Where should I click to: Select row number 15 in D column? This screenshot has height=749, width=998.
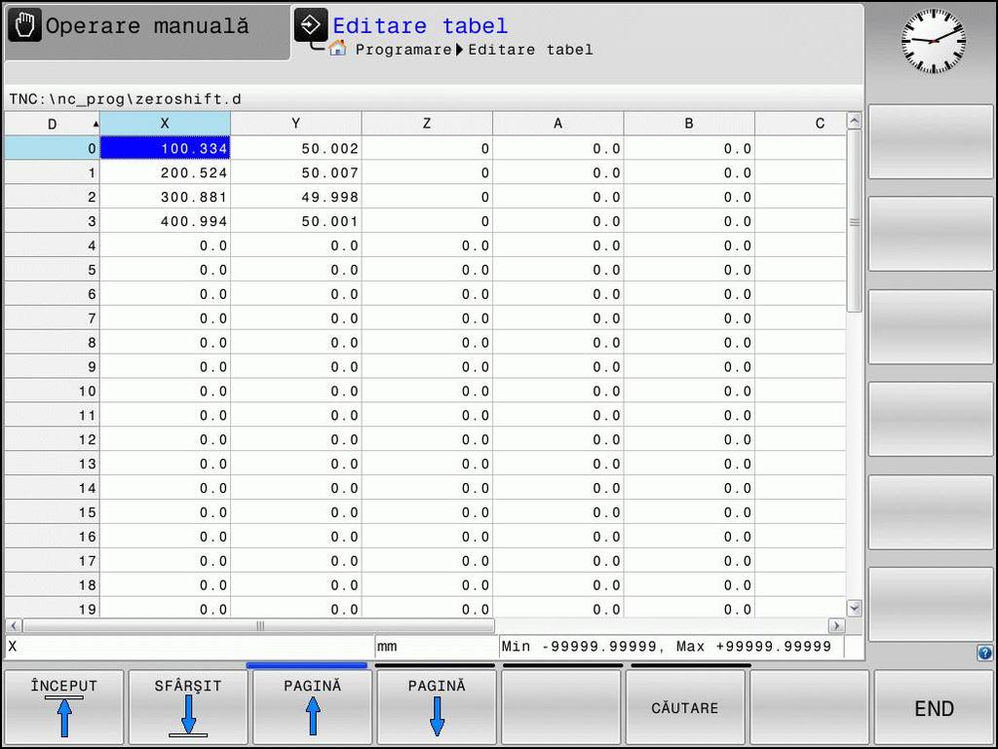53,512
